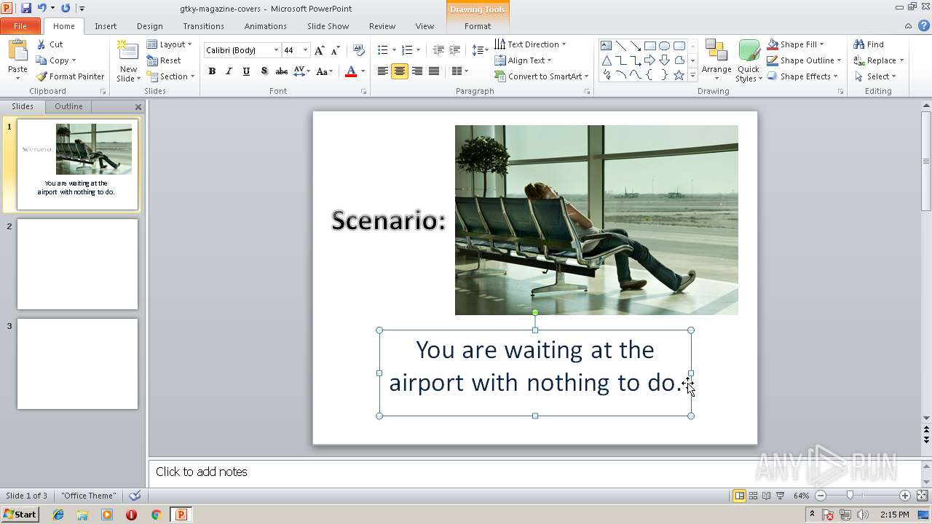932x524 pixels.
Task: Switch to the Transitions tab
Action: [203, 26]
